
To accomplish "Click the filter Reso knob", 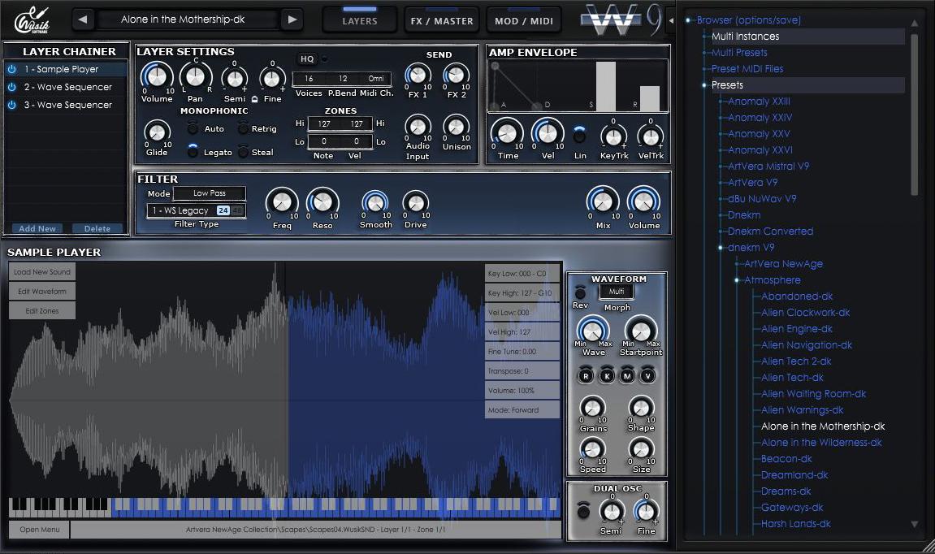I will (x=322, y=203).
